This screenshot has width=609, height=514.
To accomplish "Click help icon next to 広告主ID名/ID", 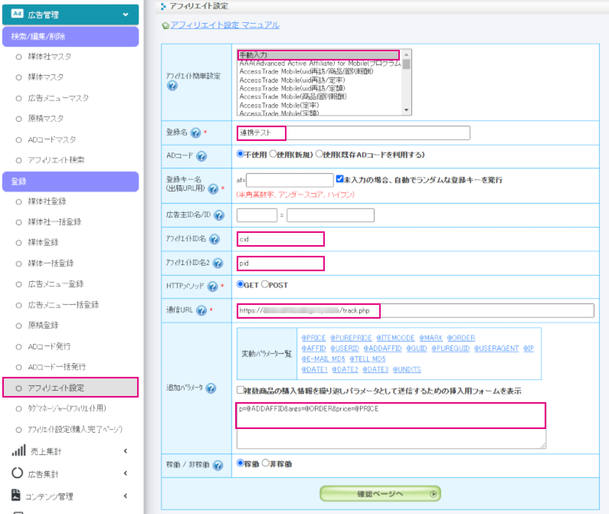I will tap(219, 215).
